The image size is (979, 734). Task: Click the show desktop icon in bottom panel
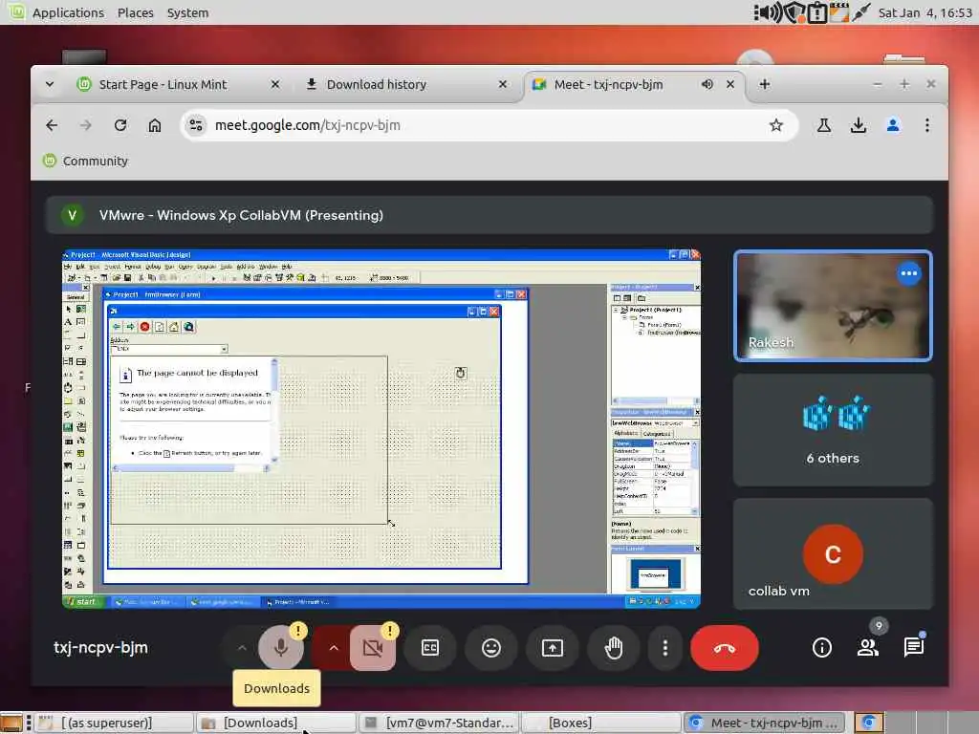pos(11,723)
